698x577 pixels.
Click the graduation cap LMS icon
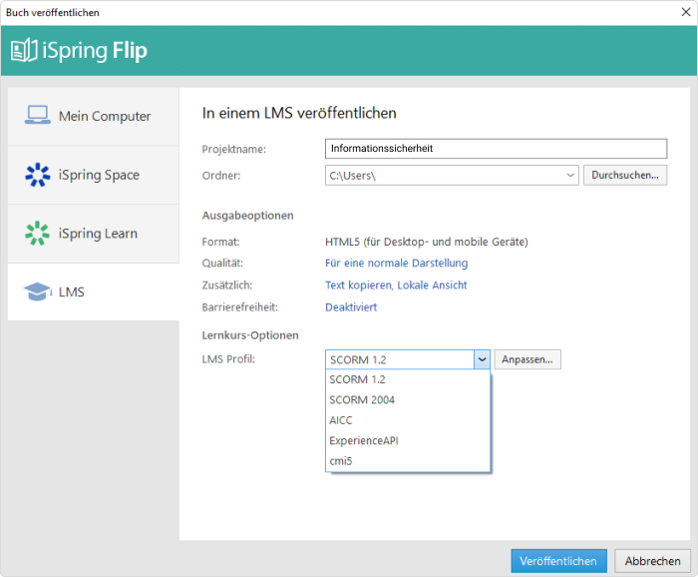(x=37, y=291)
